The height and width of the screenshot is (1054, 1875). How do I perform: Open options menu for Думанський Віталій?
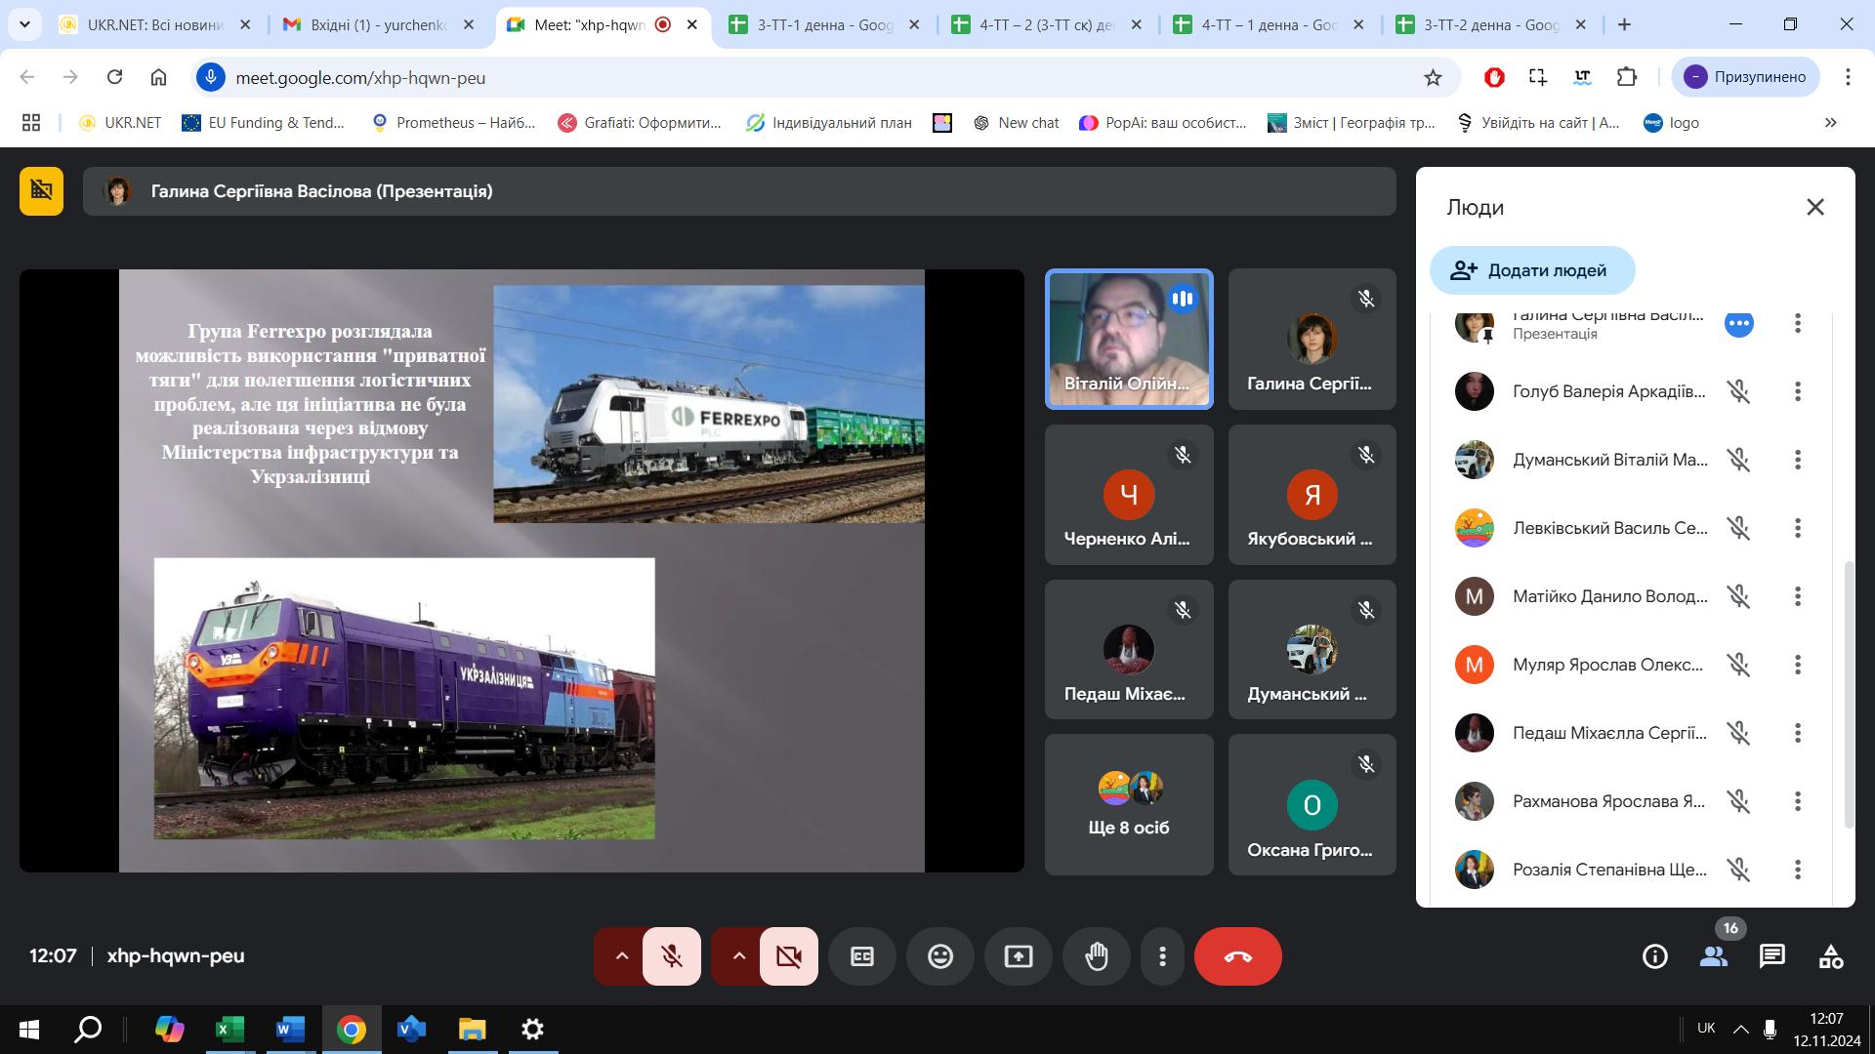(x=1797, y=460)
